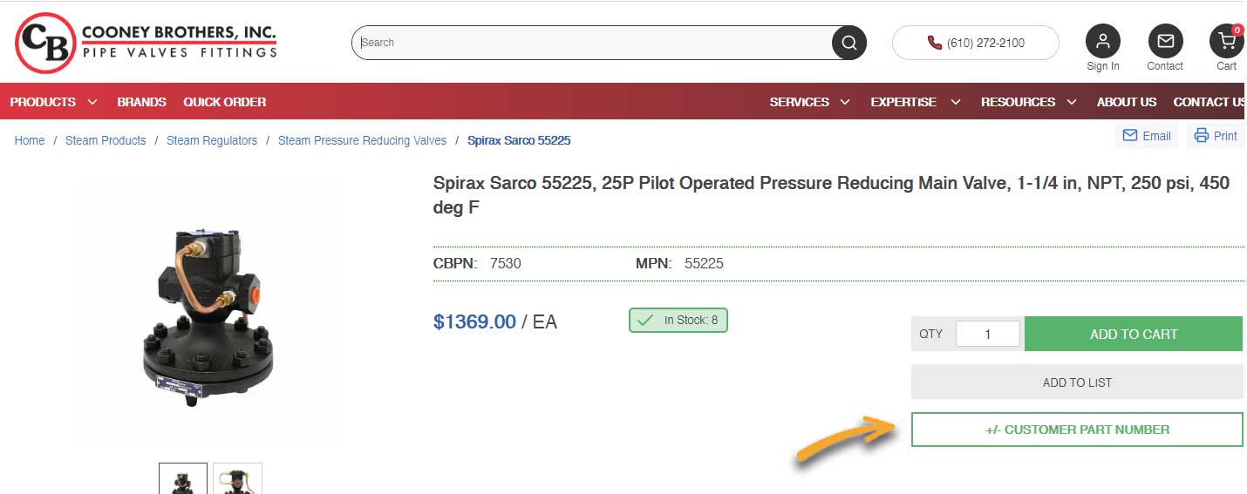Follow the Steam Pressure Reducing Valves breadcrumb

coord(362,140)
